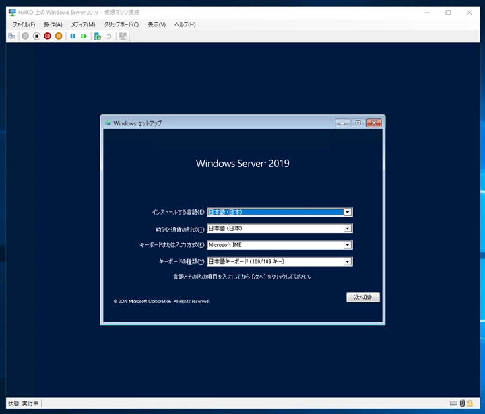Click the キーボードの種類(Y) label

coord(182,262)
